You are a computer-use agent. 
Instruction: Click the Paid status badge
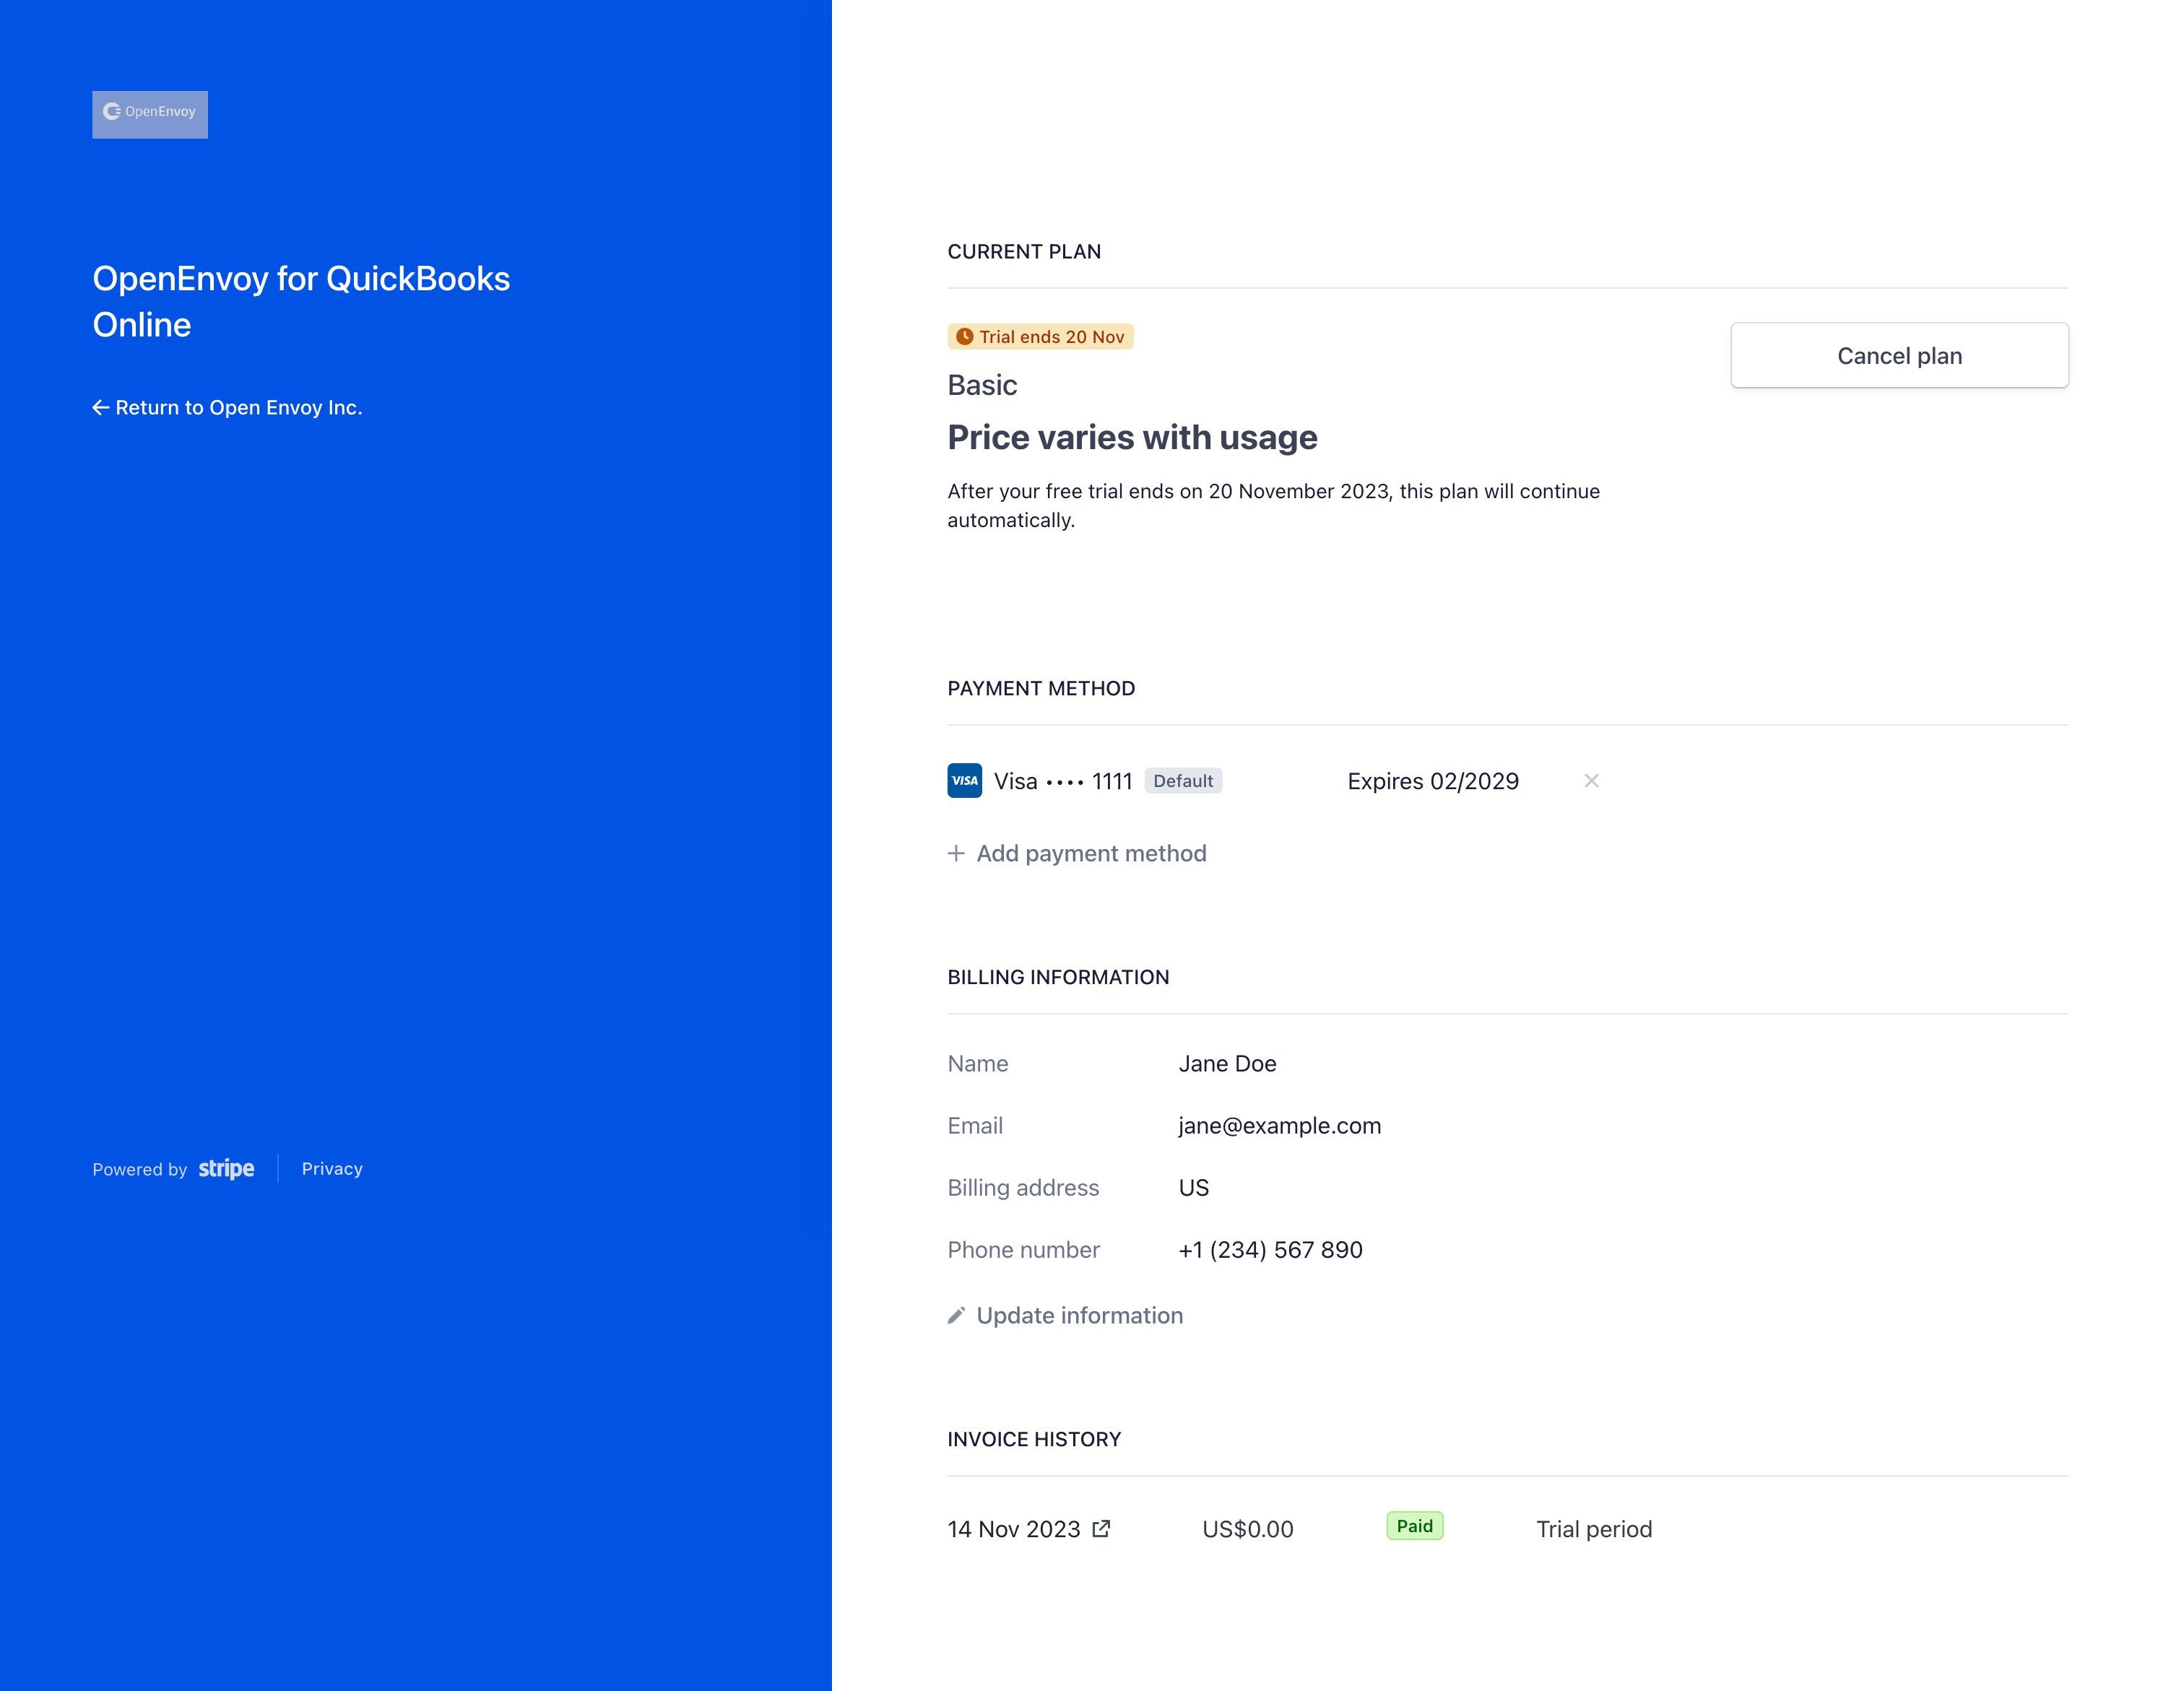1414,1526
